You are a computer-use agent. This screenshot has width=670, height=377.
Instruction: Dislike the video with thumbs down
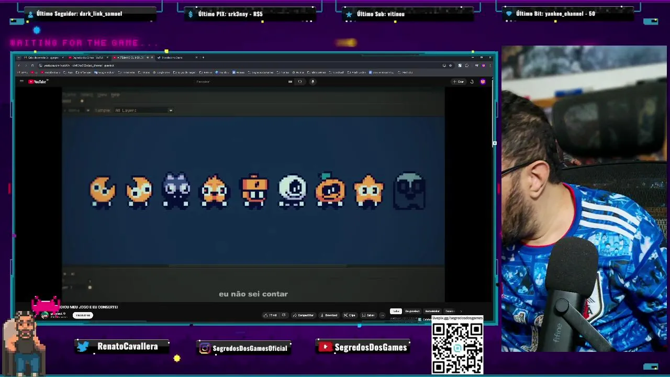[284, 315]
